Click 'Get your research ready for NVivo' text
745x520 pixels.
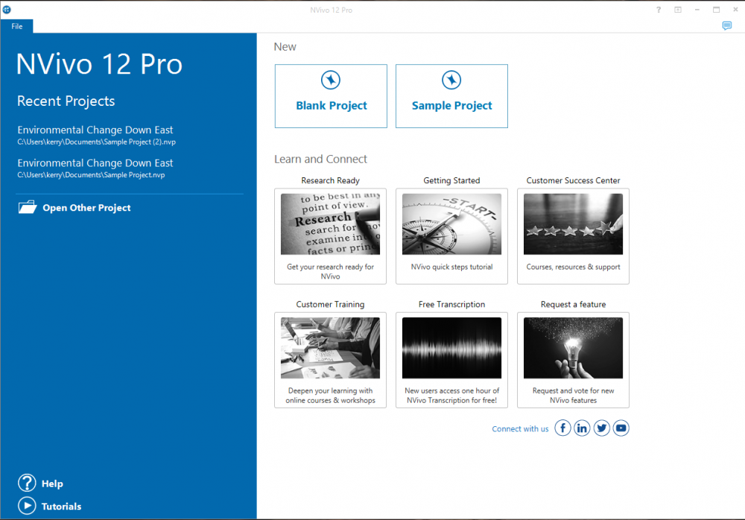tap(330, 271)
